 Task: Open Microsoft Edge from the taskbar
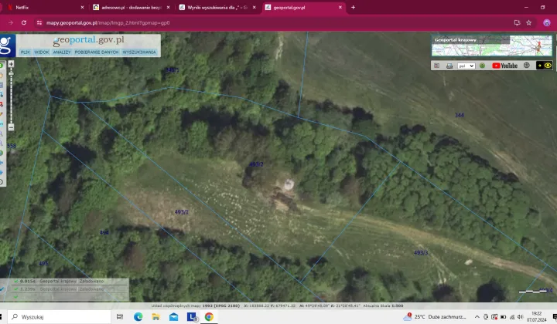[138, 316]
